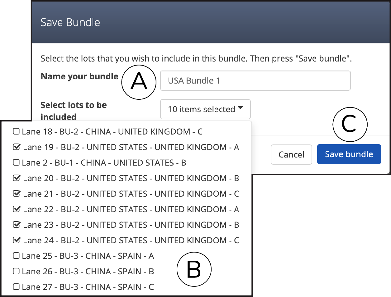Uncheck Lane 19 BU-2 United States lot

[x=17, y=147]
